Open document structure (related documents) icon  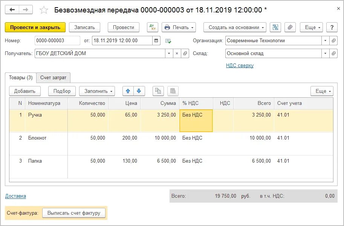[x=275, y=27]
